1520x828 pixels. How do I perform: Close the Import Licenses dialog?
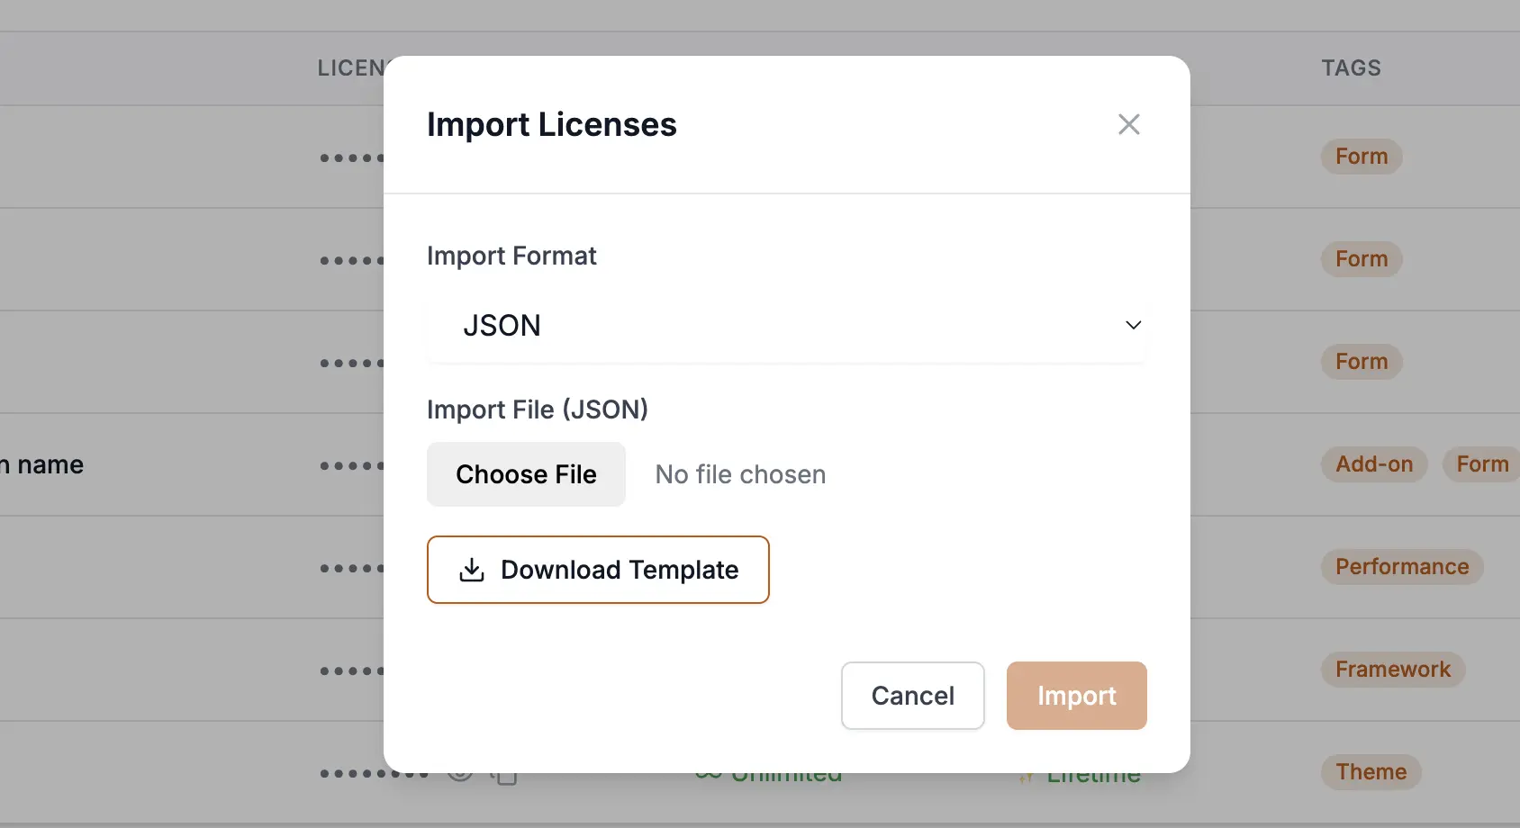tap(1128, 124)
